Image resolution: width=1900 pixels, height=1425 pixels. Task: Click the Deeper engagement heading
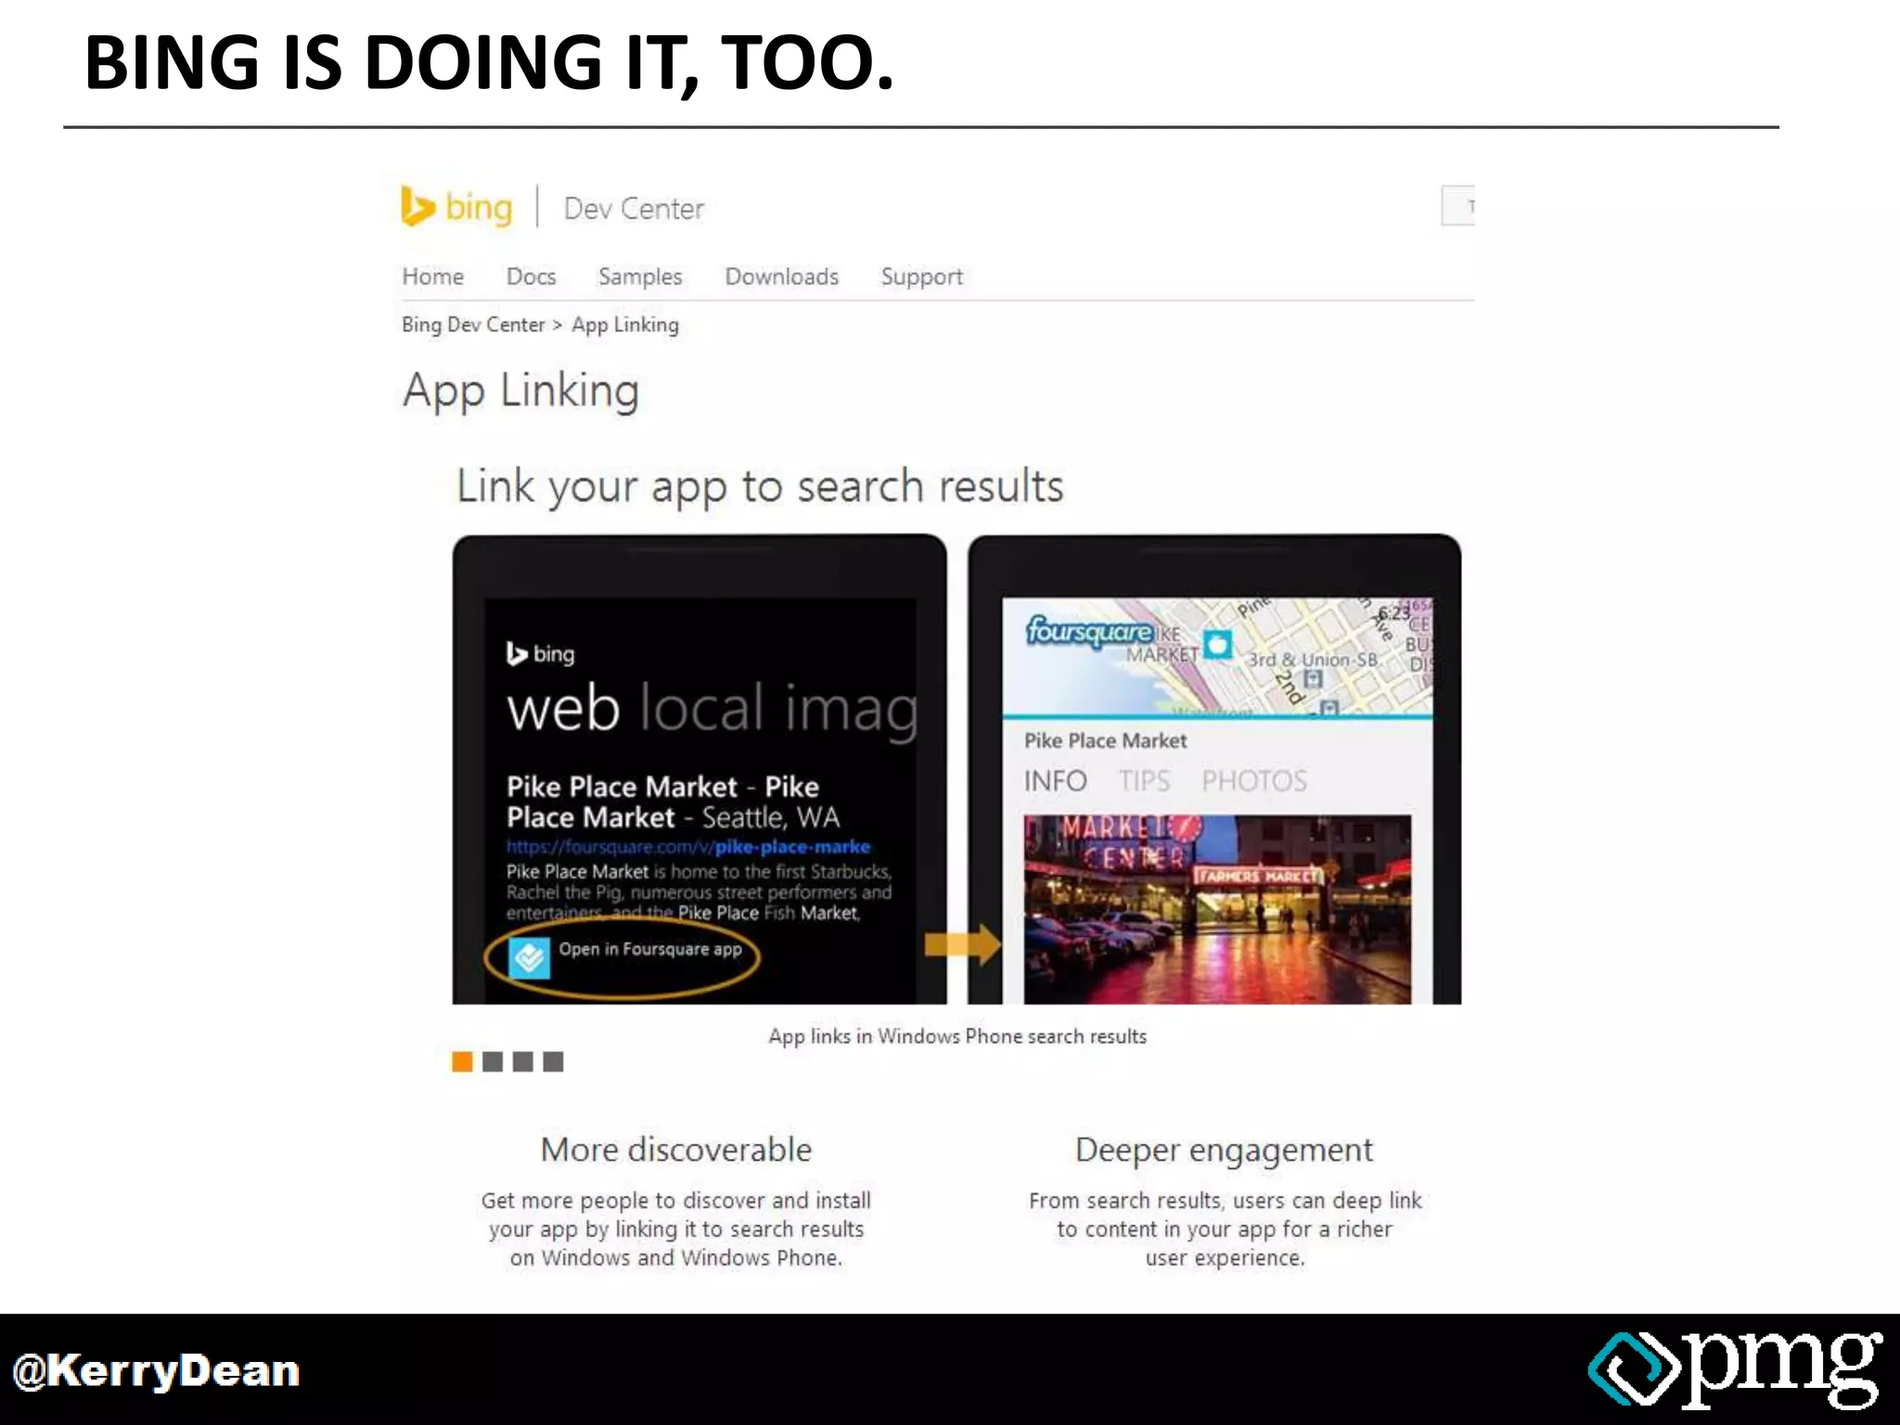(x=1224, y=1150)
